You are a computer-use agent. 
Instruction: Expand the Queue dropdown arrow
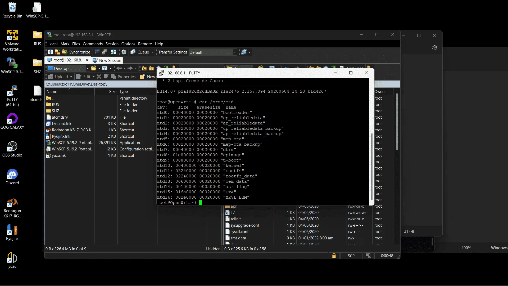point(152,52)
